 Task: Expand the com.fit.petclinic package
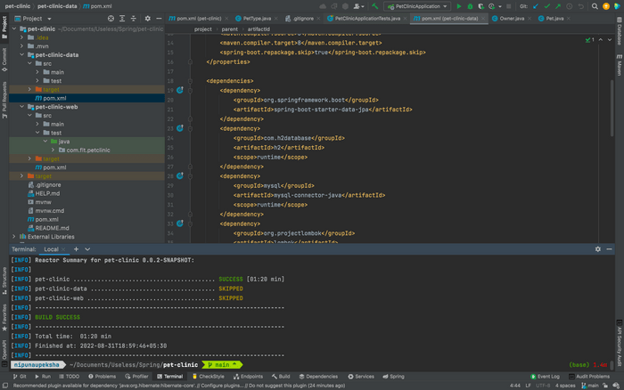click(53, 150)
